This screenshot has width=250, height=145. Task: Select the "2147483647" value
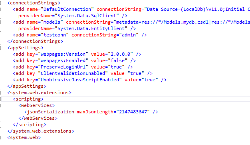(133, 112)
